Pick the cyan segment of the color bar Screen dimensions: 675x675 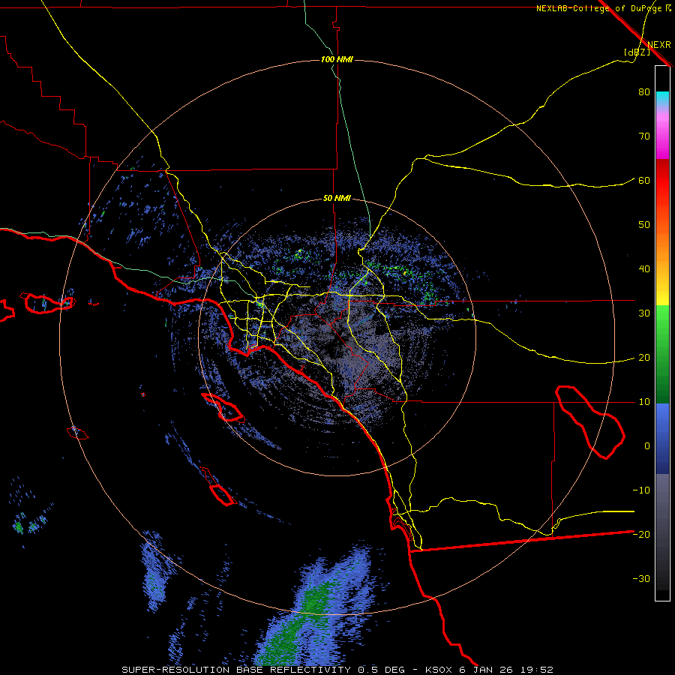point(662,100)
